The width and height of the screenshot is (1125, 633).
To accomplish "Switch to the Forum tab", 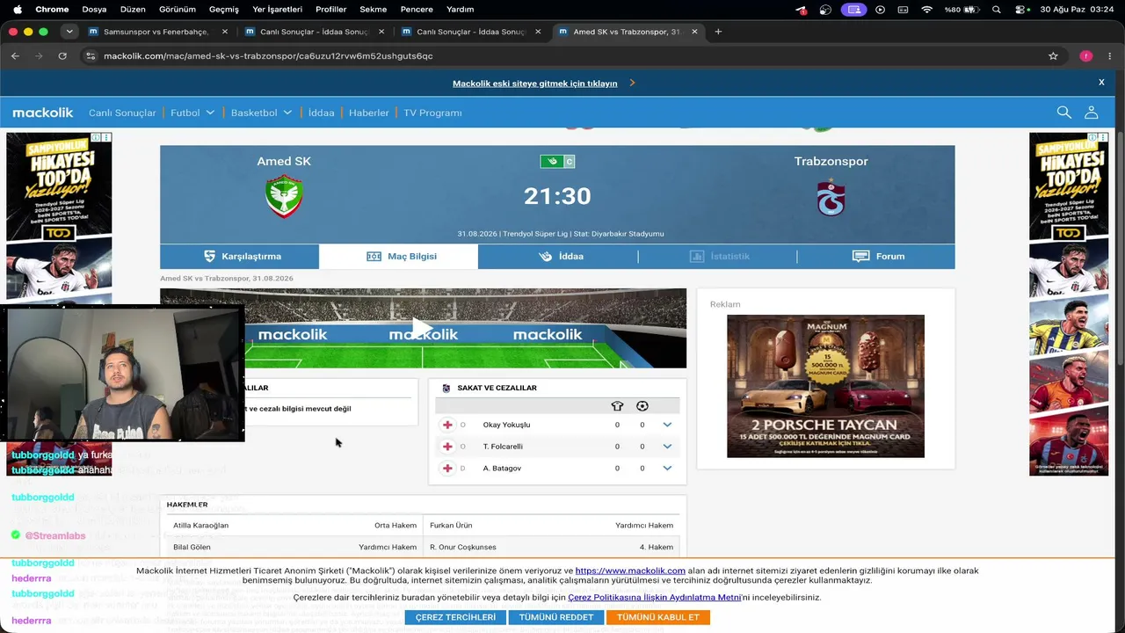I will coord(876,257).
